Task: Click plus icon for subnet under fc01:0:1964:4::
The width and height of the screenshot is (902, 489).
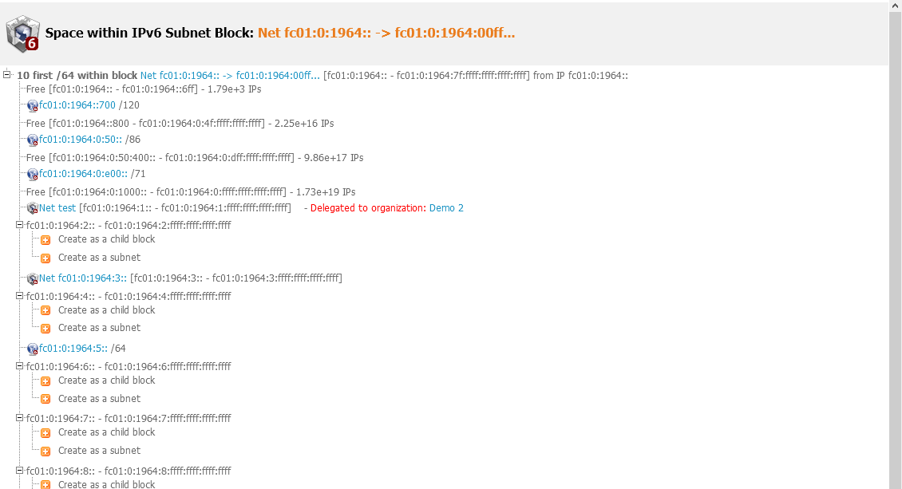Action: [x=45, y=329]
